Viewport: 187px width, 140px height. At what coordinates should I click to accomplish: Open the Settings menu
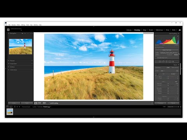click(x=23, y=25)
